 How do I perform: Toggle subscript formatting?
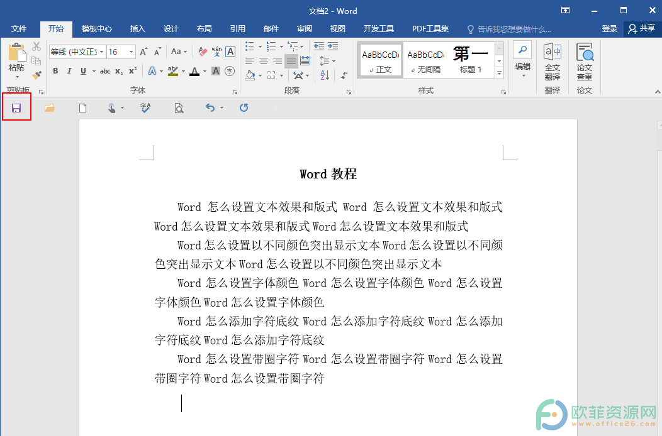[119, 71]
